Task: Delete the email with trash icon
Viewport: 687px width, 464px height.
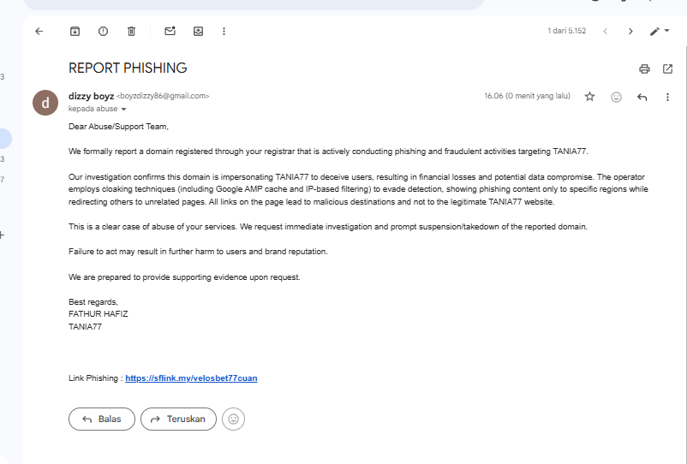Action: (131, 31)
